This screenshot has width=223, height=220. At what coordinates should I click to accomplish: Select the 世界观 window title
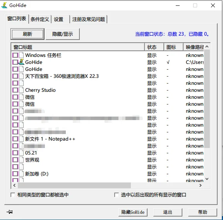click(32, 160)
